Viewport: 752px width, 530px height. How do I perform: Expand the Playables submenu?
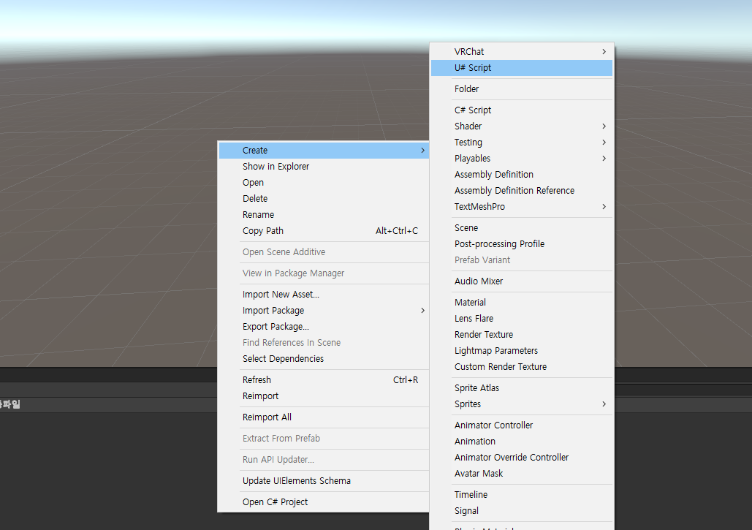pos(522,159)
